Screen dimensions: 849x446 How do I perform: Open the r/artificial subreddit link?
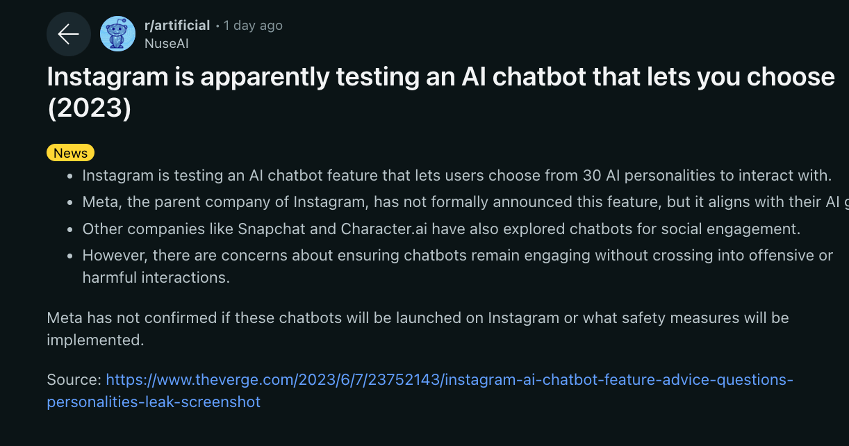[x=177, y=26]
